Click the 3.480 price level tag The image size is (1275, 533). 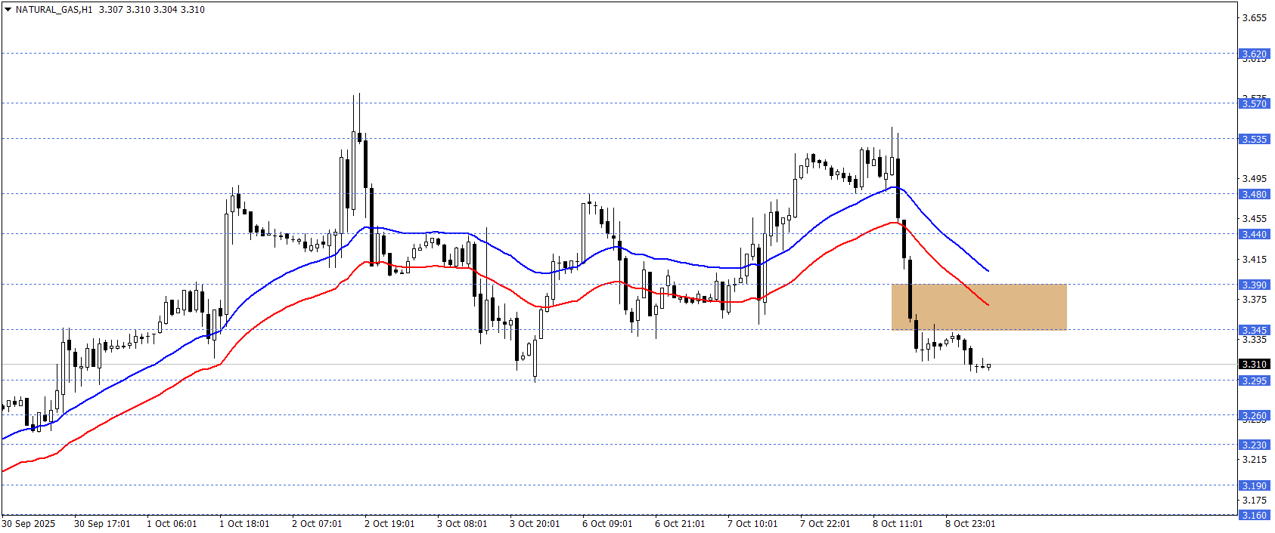click(1254, 195)
